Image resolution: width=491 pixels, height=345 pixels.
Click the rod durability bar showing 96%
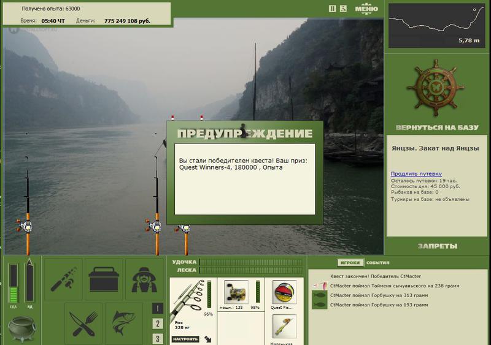tap(209, 294)
